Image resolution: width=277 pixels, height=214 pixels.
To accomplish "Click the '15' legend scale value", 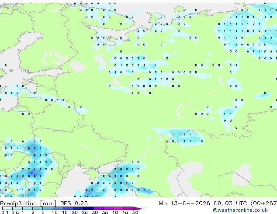I will click(65, 212).
